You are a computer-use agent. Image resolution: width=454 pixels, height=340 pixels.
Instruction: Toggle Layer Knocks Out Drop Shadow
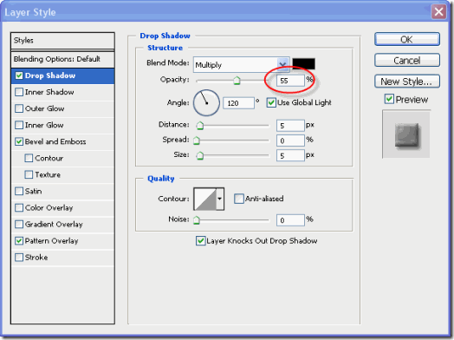tap(200, 241)
